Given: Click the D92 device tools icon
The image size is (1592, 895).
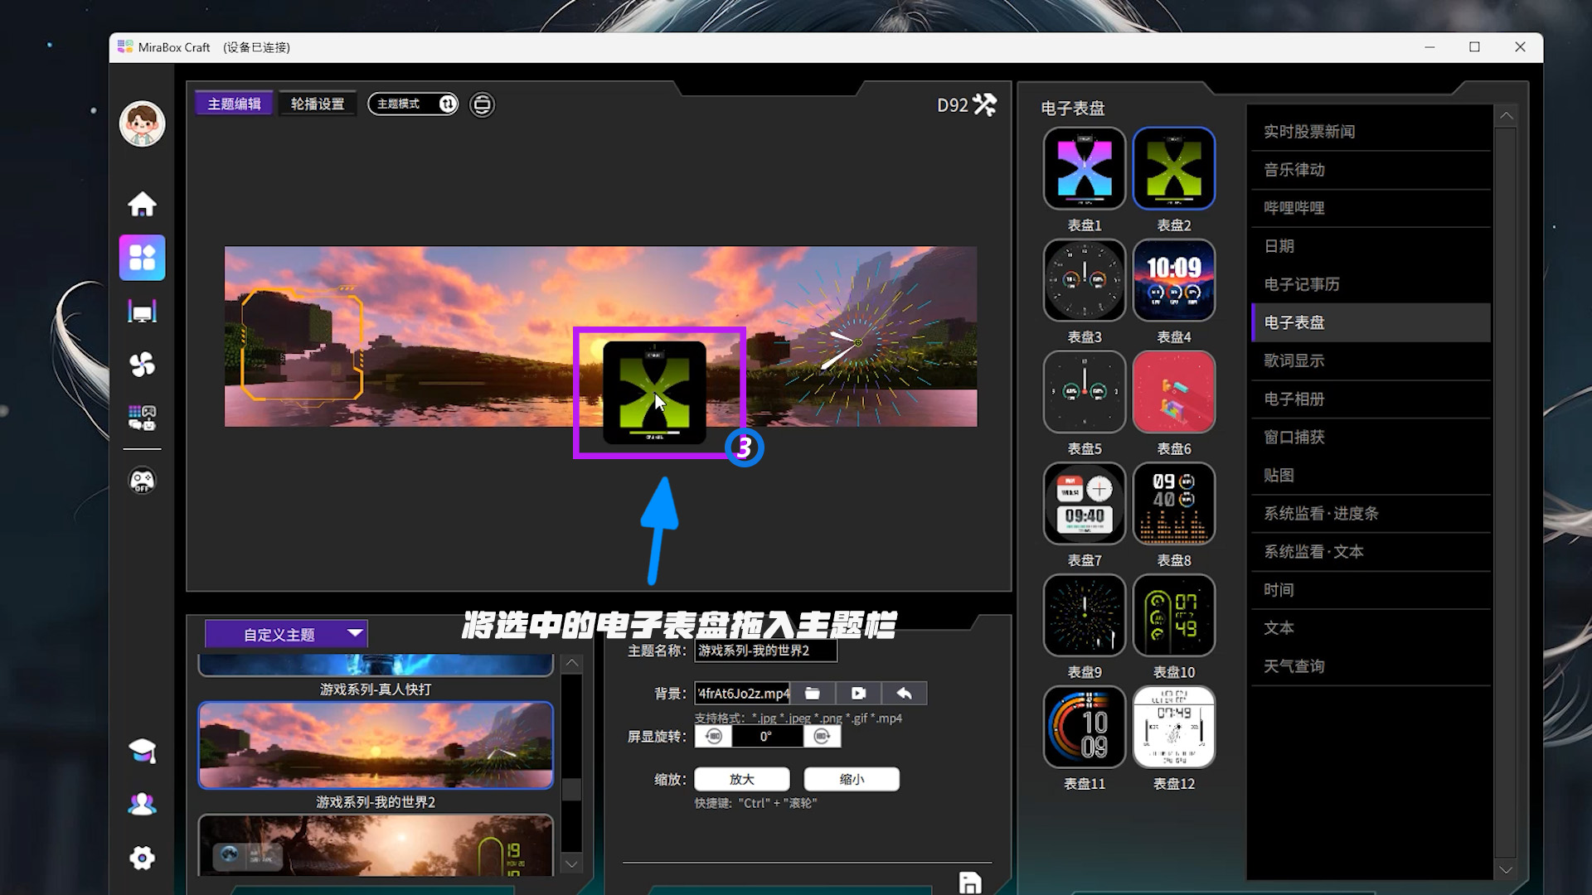Looking at the screenshot, I should 985,105.
